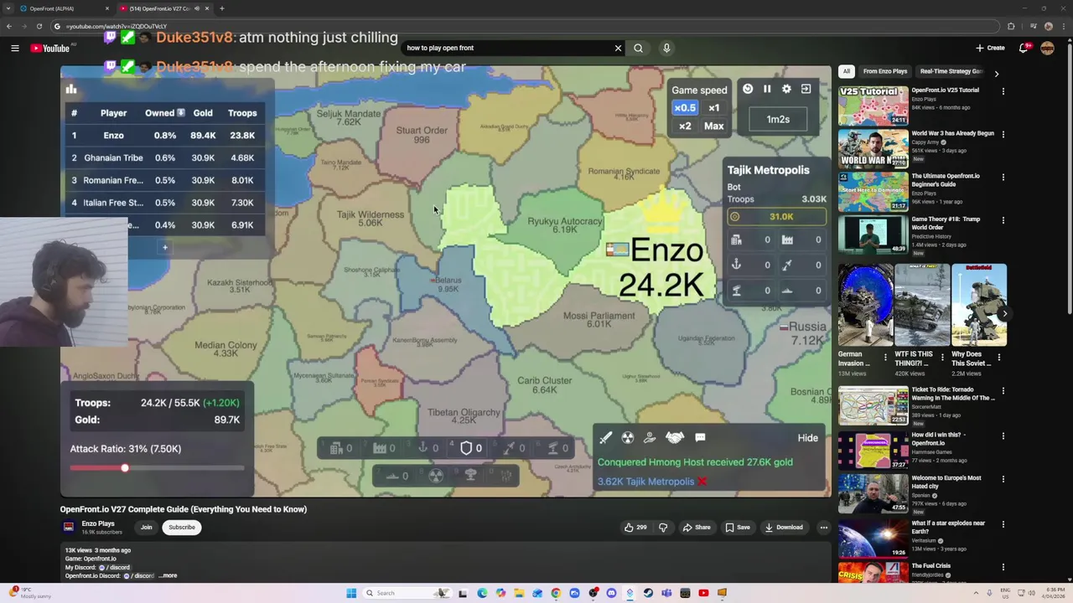
Task: Click the warship count icon
Action: (x=787, y=291)
